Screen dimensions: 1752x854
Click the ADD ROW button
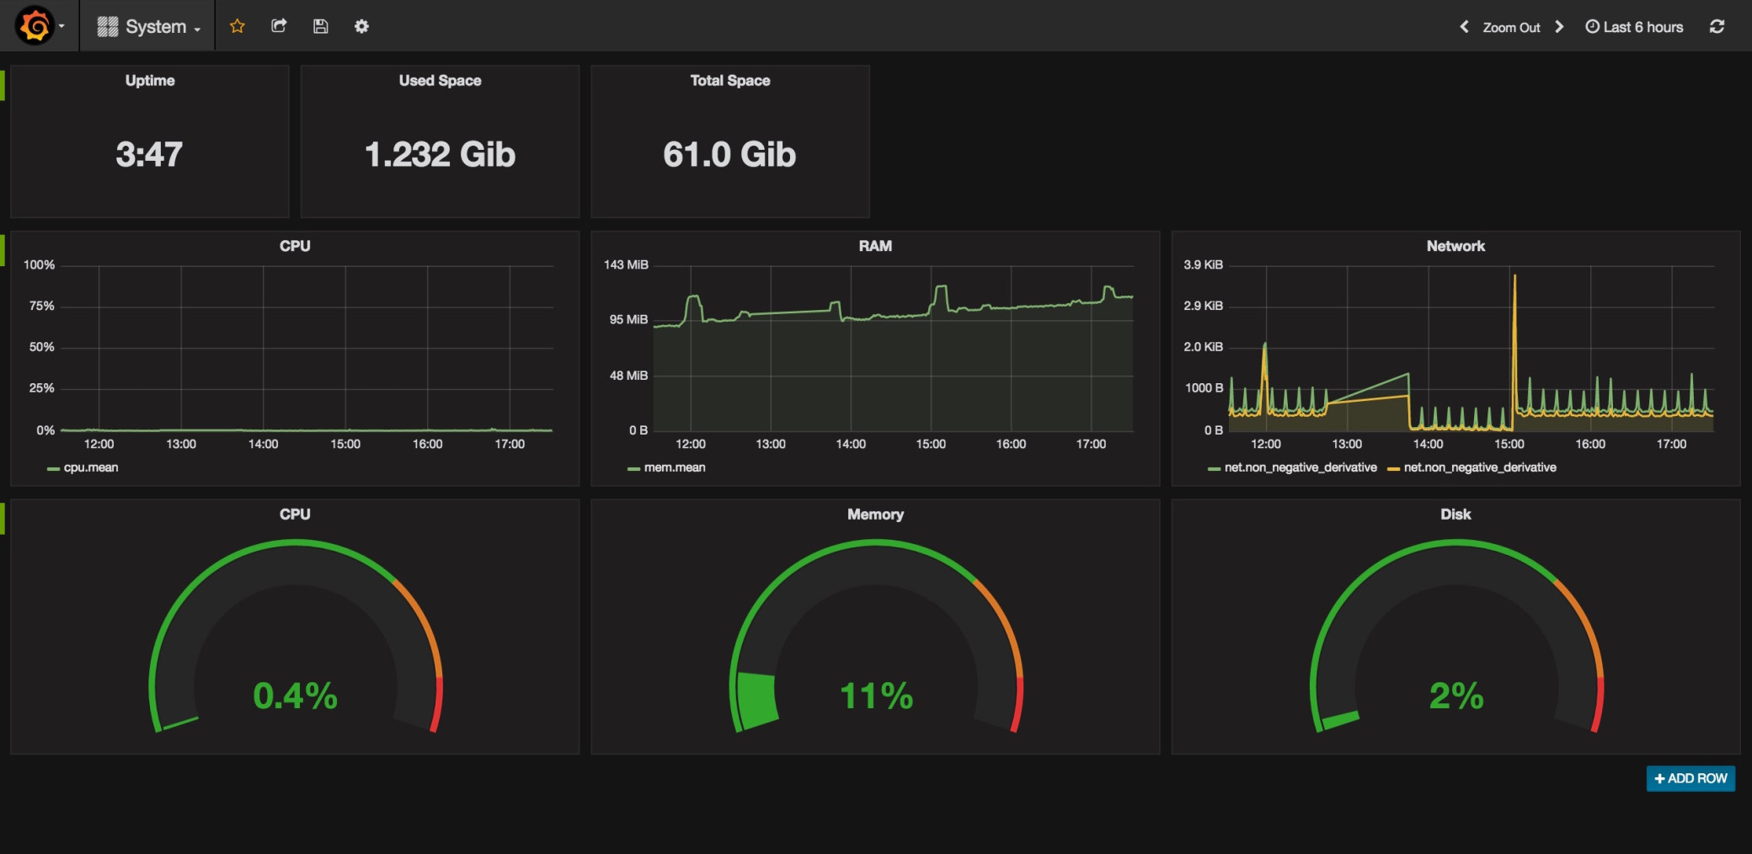(x=1691, y=778)
